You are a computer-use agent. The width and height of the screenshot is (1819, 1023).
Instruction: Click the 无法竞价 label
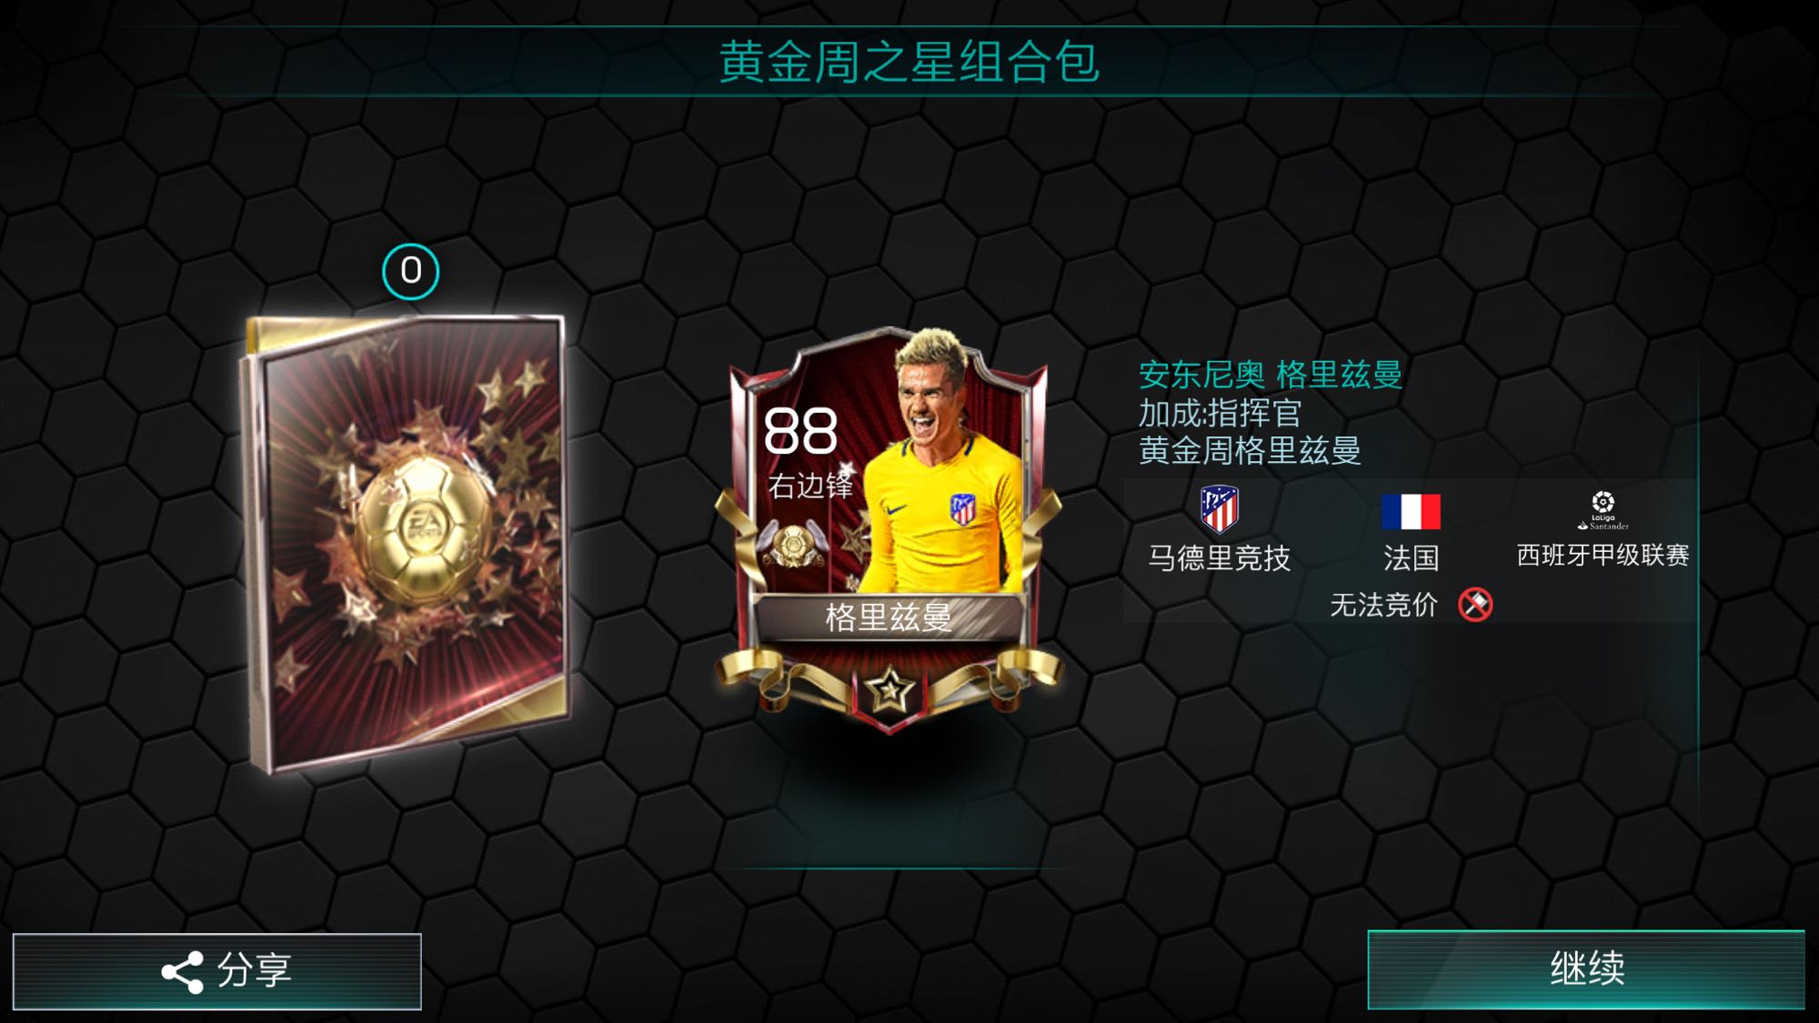click(1383, 605)
